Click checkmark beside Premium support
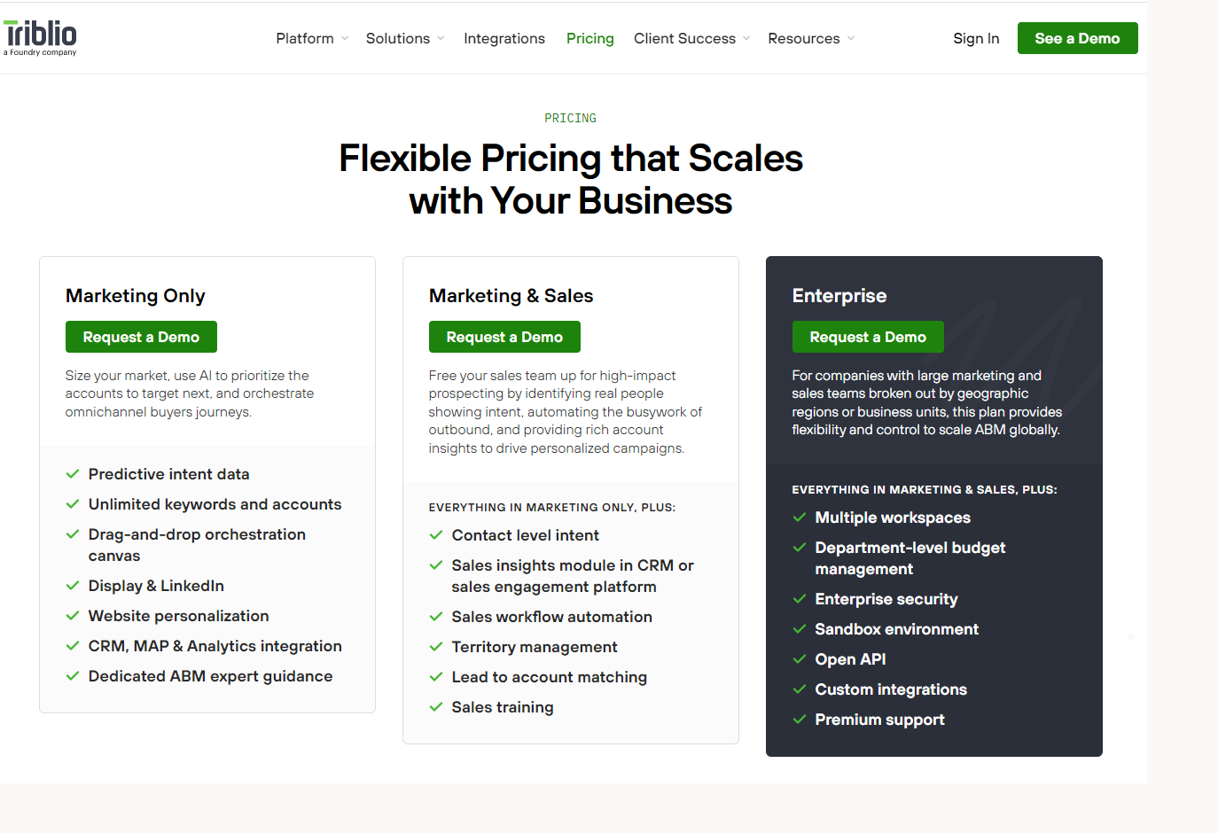 pyautogui.click(x=800, y=720)
